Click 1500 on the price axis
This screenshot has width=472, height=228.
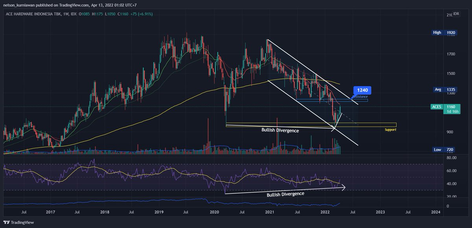coord(450,74)
